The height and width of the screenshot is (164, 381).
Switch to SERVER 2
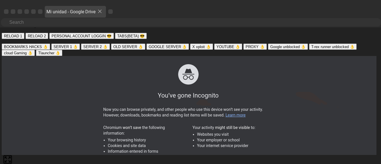click(x=95, y=47)
